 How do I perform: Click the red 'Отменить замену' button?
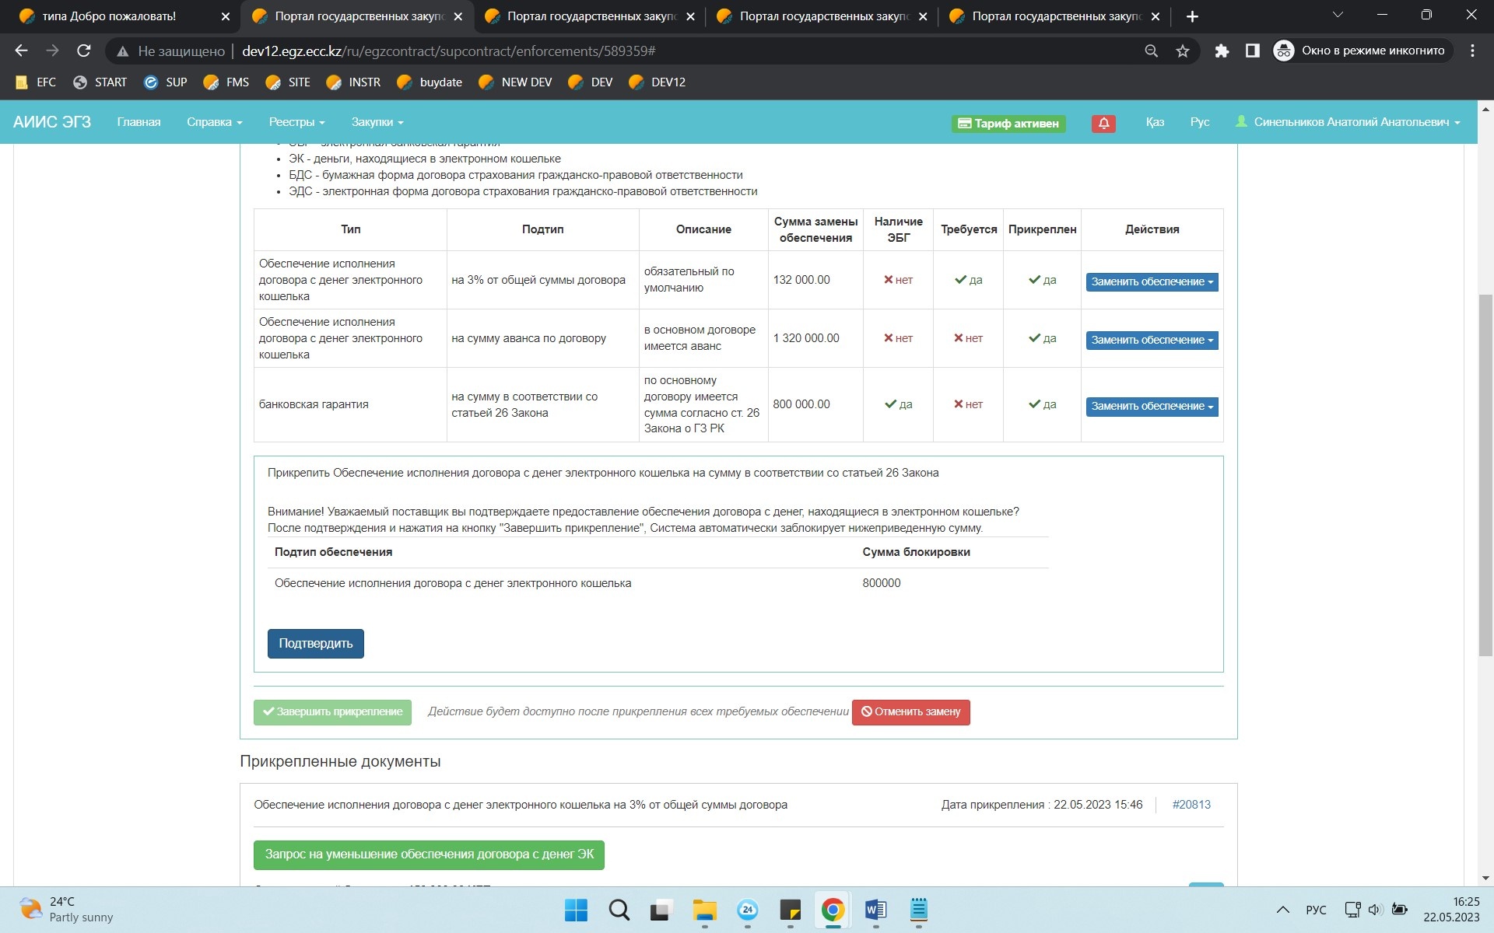coord(910,711)
